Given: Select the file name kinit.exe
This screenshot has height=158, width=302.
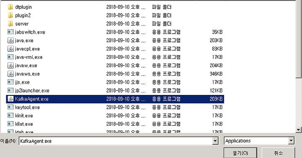Looking at the screenshot, I should 24,116.
